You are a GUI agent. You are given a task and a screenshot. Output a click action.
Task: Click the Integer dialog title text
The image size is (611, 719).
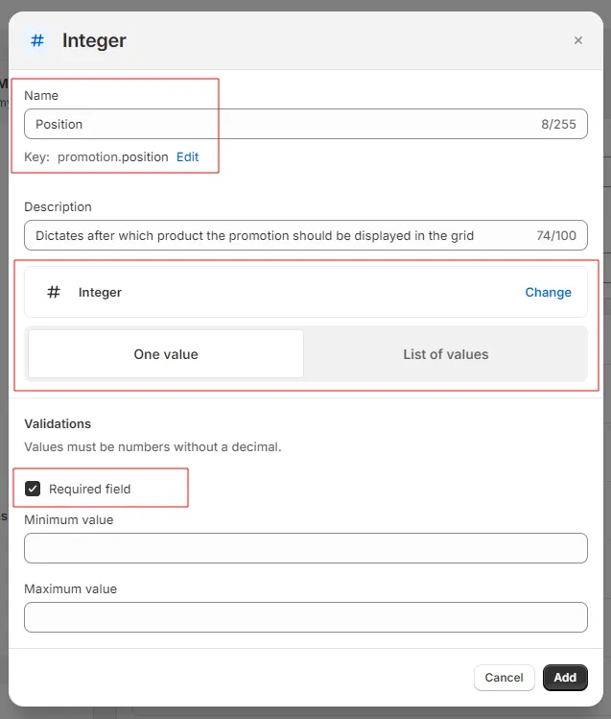point(94,40)
